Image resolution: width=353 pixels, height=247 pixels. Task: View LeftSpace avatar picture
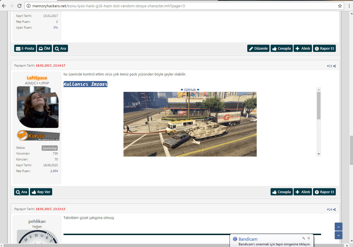pos(38,107)
